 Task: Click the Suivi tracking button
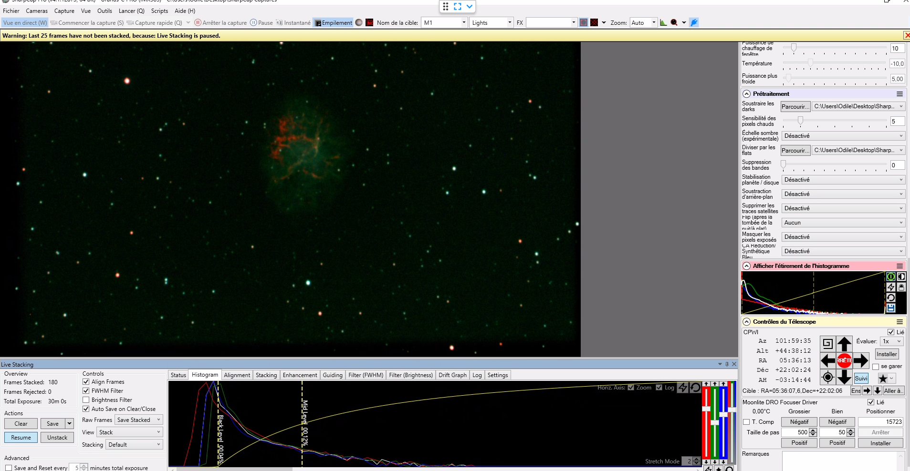coord(861,378)
